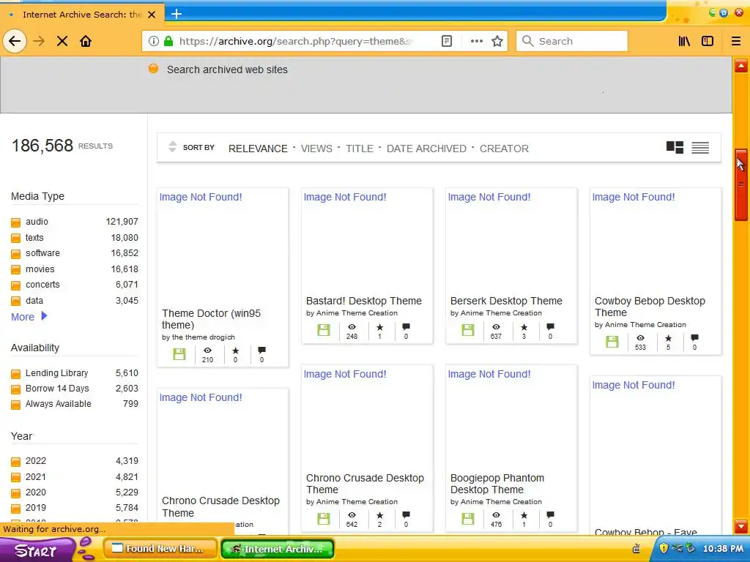The image size is (750, 562).
Task: Click the security shield tray icon
Action: (664, 547)
